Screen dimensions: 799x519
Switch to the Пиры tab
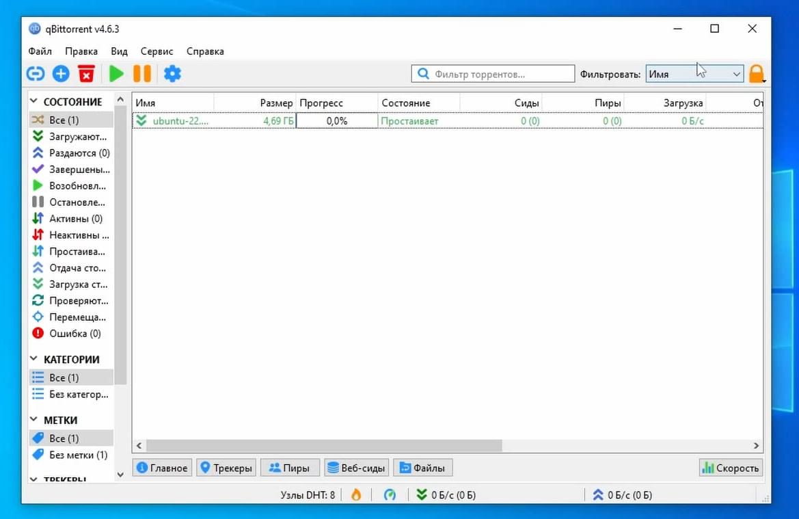click(x=290, y=468)
